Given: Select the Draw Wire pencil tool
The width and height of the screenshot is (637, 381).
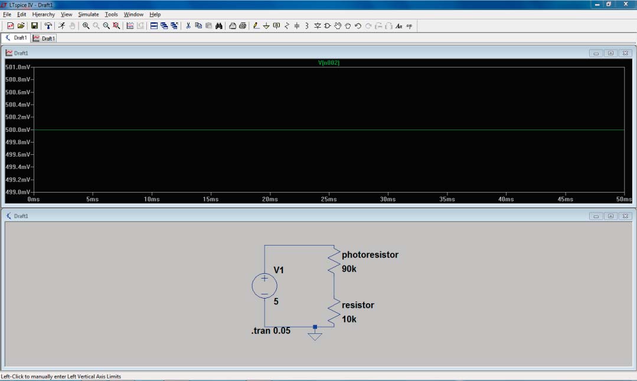Looking at the screenshot, I should [256, 26].
